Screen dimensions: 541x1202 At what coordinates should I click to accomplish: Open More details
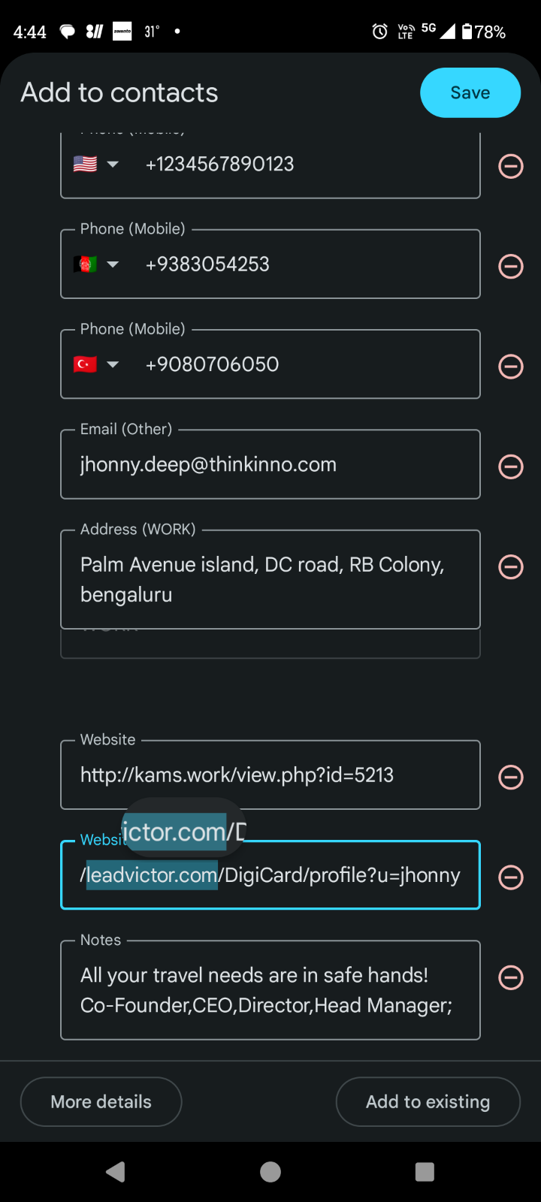coord(101,1102)
